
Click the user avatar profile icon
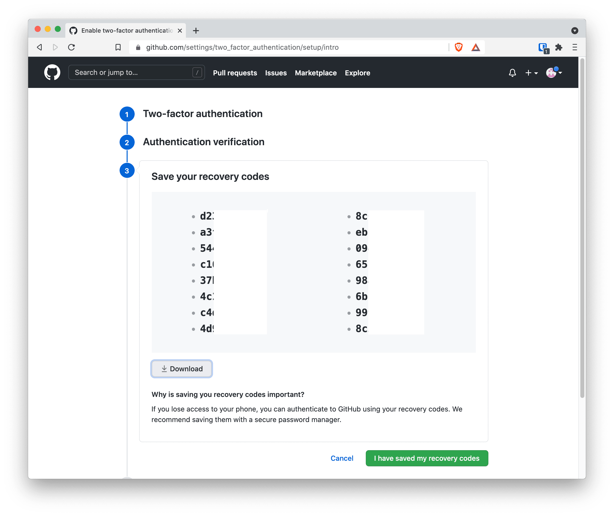[x=553, y=72]
